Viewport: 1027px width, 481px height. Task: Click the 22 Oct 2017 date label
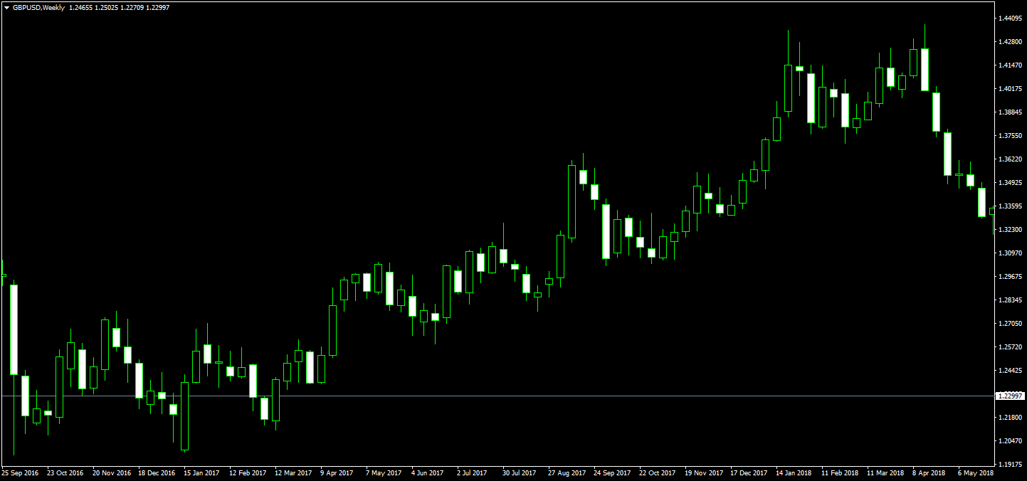[658, 472]
